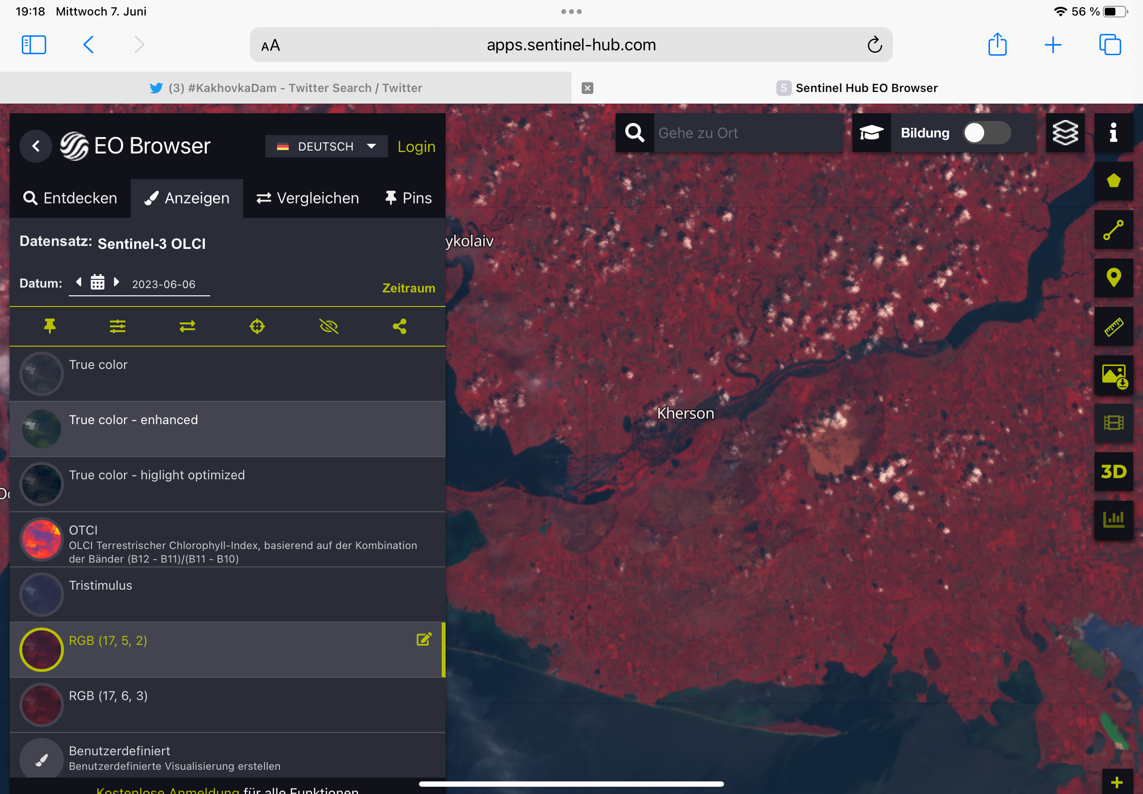Open the calendar date picker
The image size is (1143, 794).
click(97, 283)
